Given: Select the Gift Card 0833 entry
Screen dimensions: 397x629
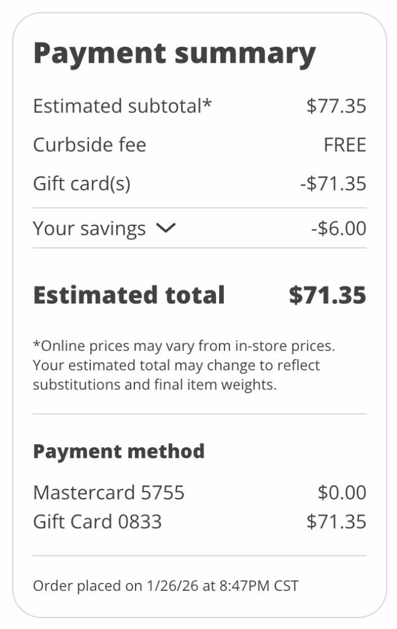Looking at the screenshot, I should click(x=98, y=522).
